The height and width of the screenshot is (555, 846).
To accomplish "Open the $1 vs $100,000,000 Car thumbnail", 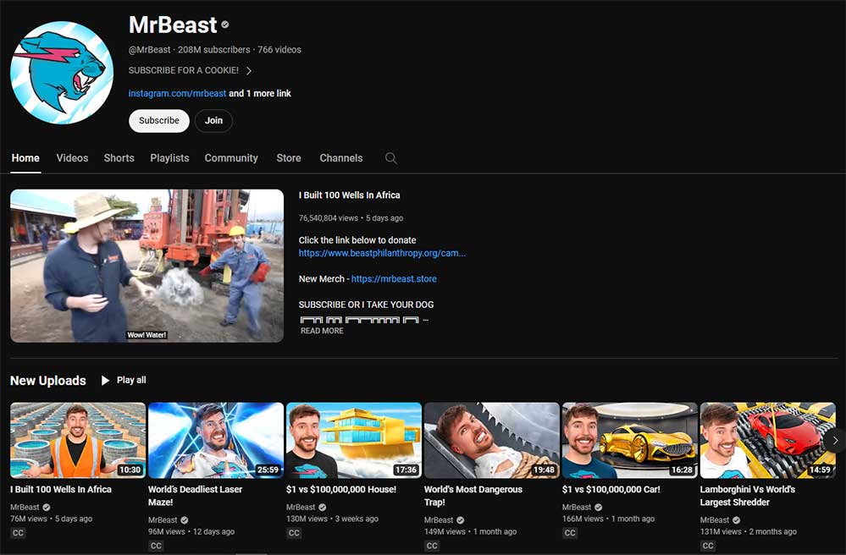I will (630, 440).
